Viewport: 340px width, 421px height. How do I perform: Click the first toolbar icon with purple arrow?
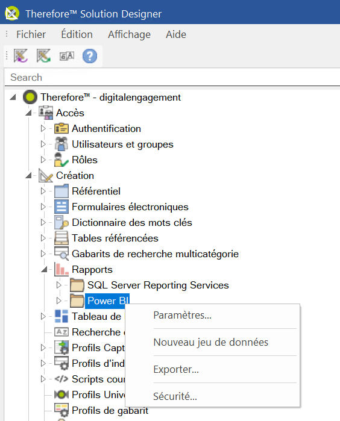coord(20,56)
